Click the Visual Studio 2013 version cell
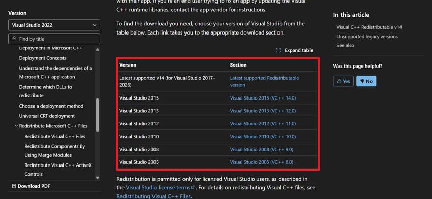The height and width of the screenshot is (199, 432). coord(139,111)
